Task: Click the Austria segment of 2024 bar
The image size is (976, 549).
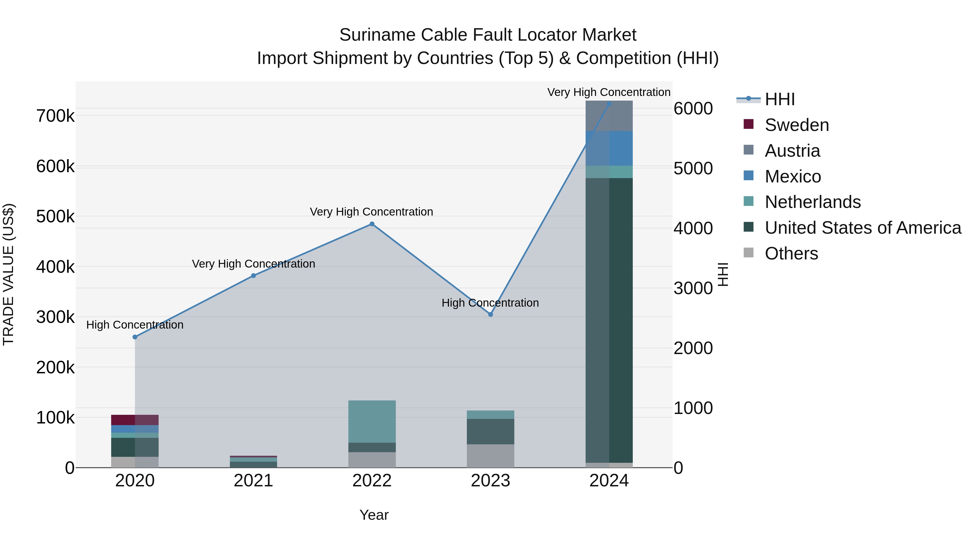Action: pos(609,116)
